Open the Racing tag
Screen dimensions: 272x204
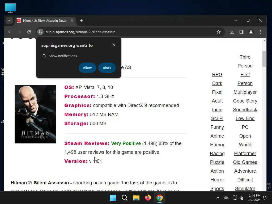[217, 154]
